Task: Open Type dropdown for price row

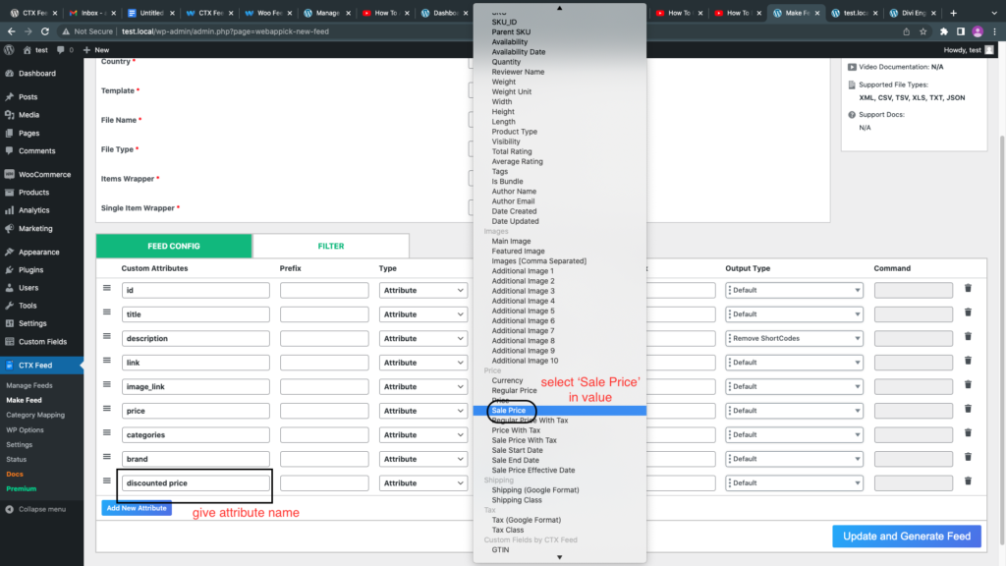Action: tap(422, 411)
